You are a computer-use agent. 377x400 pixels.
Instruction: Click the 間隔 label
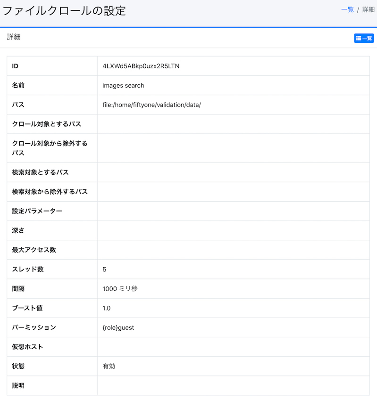[x=18, y=289]
